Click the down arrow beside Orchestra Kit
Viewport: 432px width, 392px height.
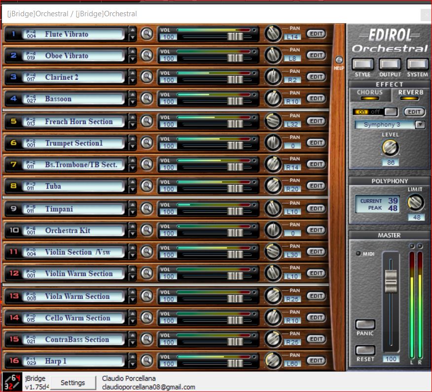click(x=133, y=233)
